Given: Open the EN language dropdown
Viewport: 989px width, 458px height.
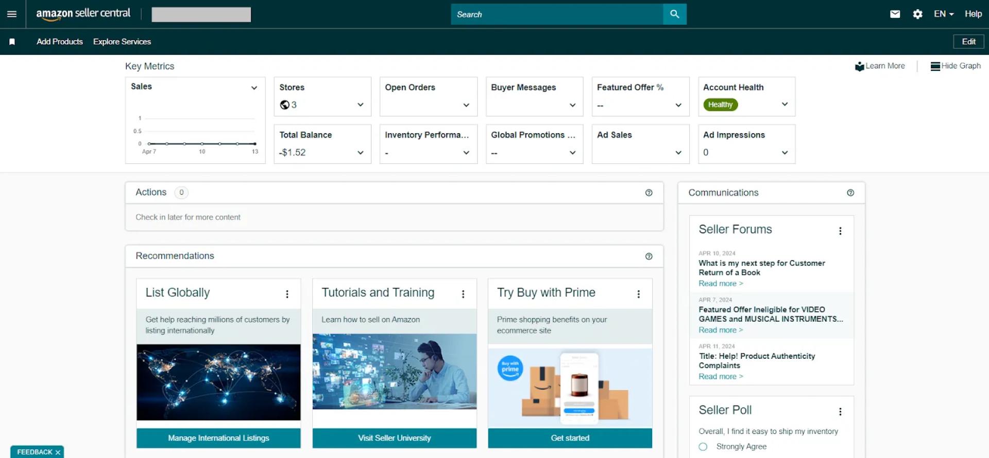Looking at the screenshot, I should (943, 14).
